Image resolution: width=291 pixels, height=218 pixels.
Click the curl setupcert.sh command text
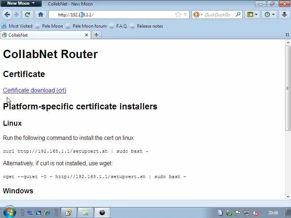[x=76, y=151]
